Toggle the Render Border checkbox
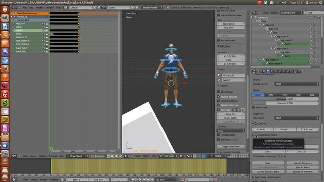 tap(218, 40)
